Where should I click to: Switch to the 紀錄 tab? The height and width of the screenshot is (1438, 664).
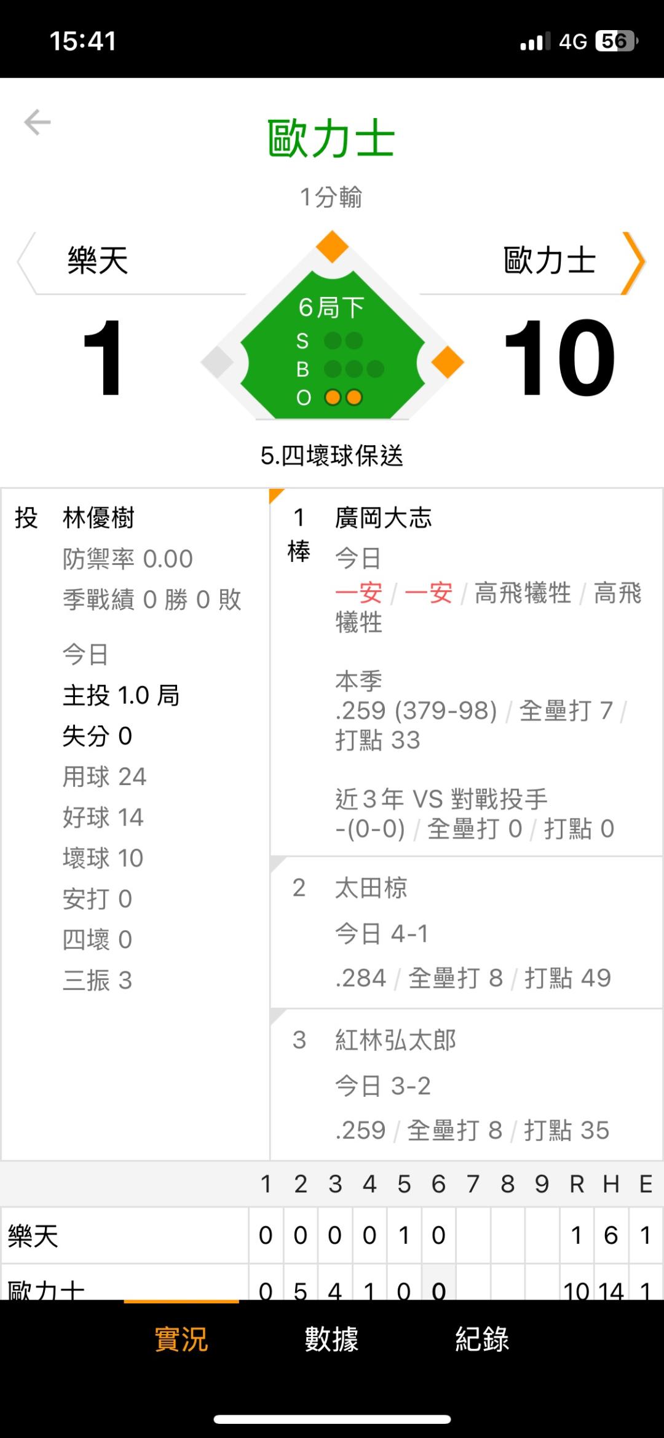point(482,1339)
